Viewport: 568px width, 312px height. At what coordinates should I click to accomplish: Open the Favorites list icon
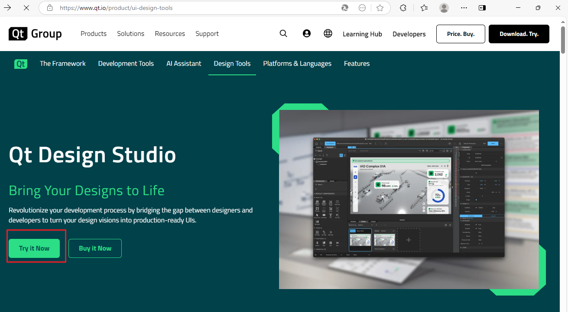(424, 8)
